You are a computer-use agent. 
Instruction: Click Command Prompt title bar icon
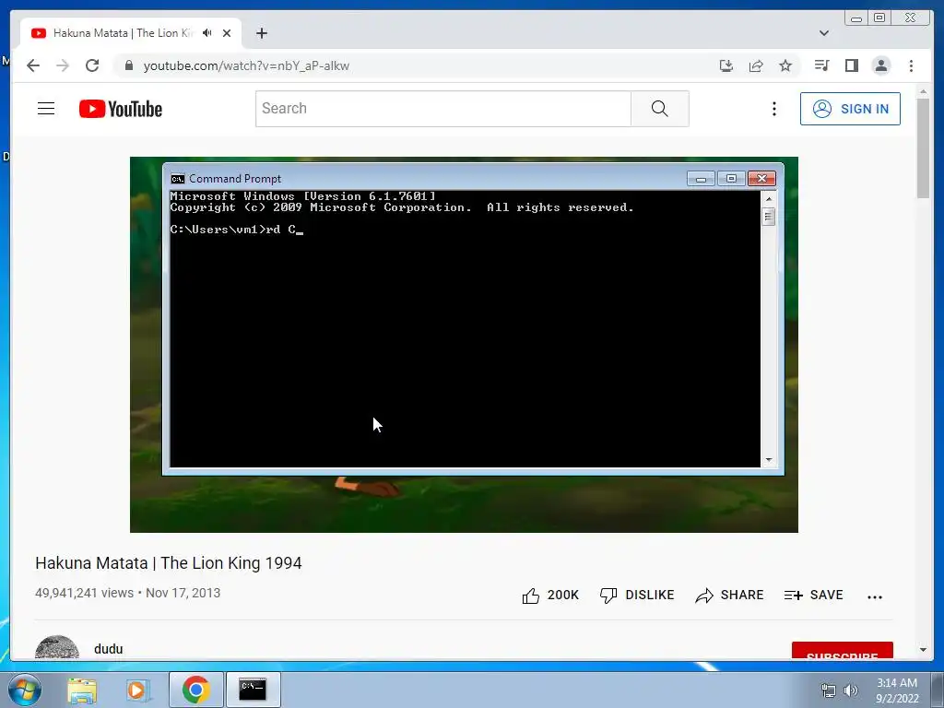(x=178, y=179)
